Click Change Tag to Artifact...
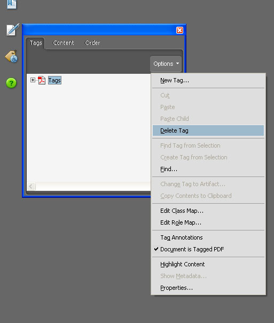The width and height of the screenshot is (274, 323). [x=208, y=184]
